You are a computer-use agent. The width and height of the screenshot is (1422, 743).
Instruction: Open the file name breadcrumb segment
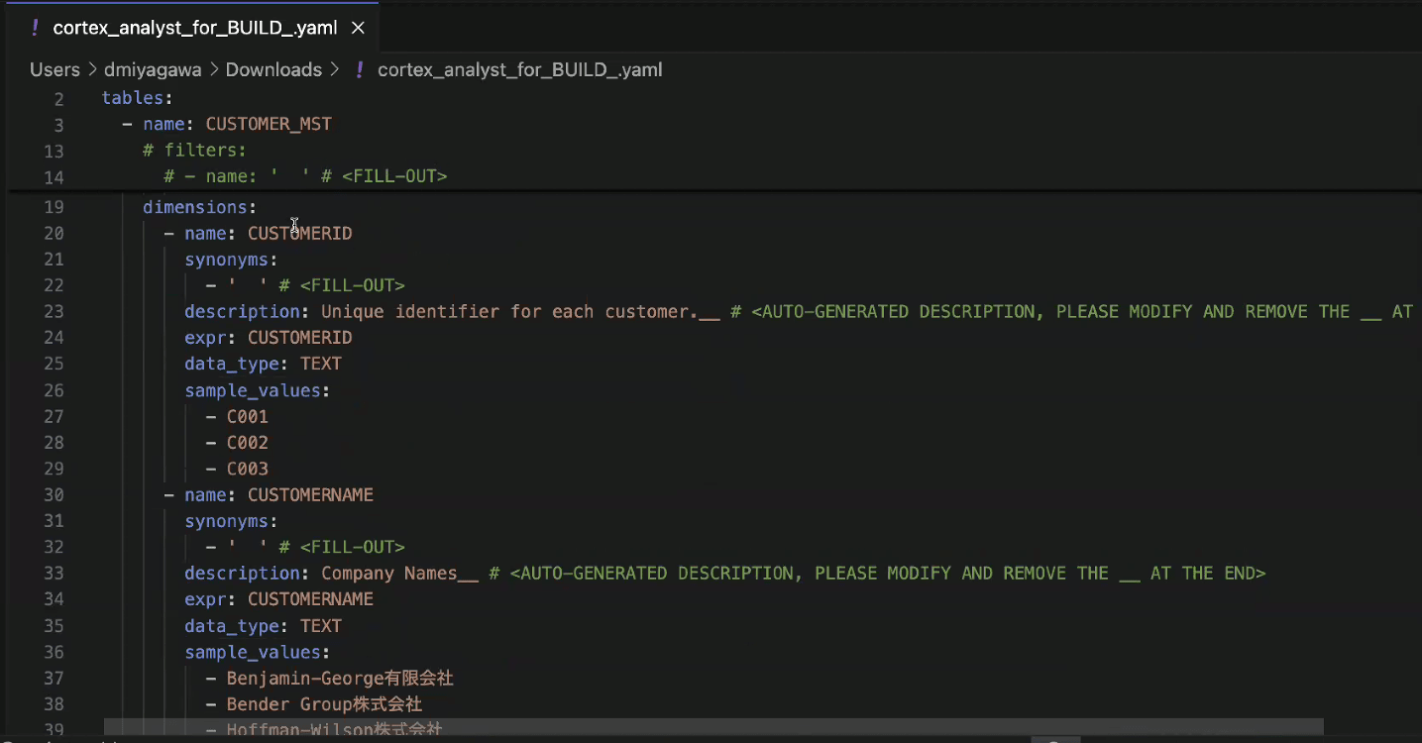[x=520, y=69]
